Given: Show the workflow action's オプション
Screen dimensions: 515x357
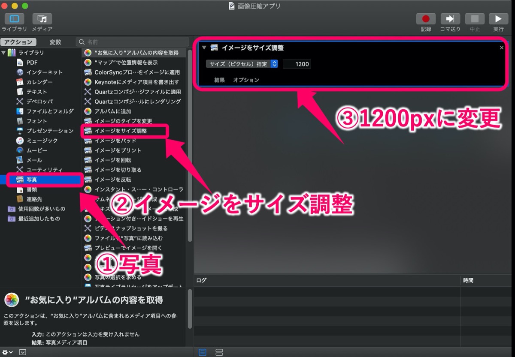Looking at the screenshot, I should [x=246, y=80].
